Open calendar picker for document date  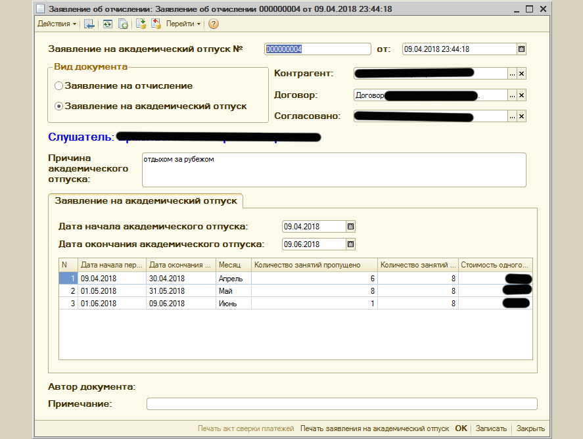[522, 49]
